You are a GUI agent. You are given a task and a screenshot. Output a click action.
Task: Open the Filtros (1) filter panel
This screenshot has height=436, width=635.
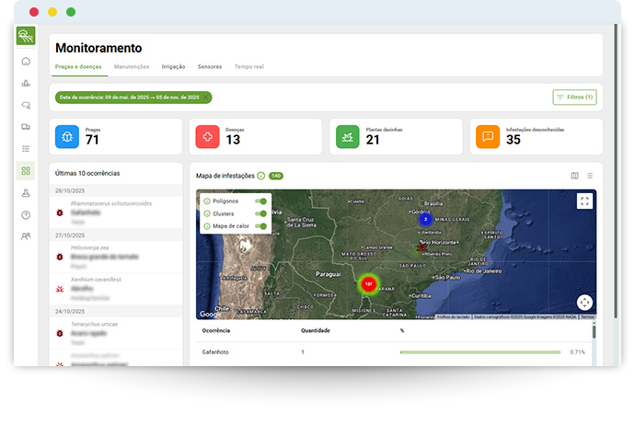pyautogui.click(x=575, y=97)
